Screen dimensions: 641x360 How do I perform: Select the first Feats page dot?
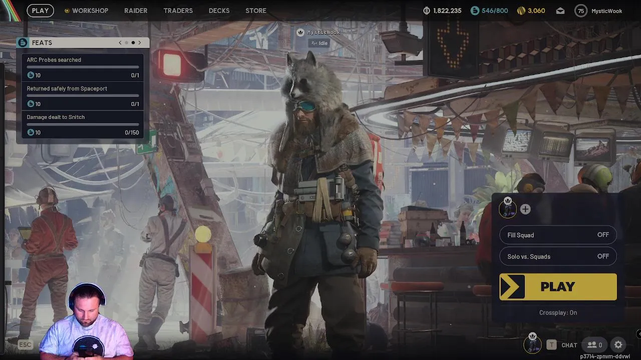coord(126,42)
